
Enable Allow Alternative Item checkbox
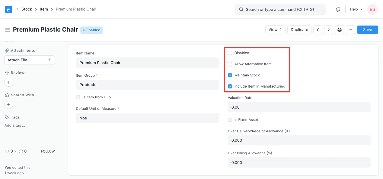coord(230,64)
